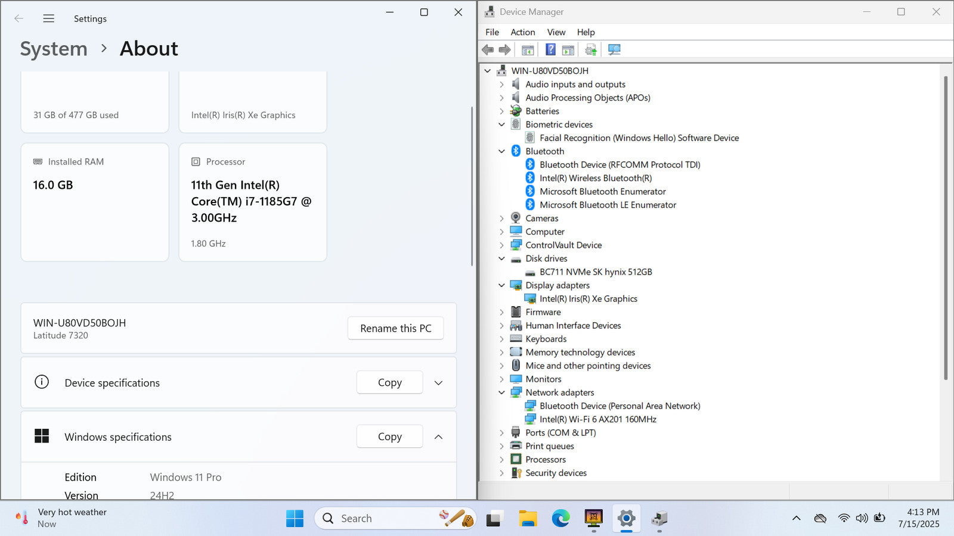Viewport: 954px width, 536px height.
Task: Expand the Device specifications section chevron
Action: (438, 383)
